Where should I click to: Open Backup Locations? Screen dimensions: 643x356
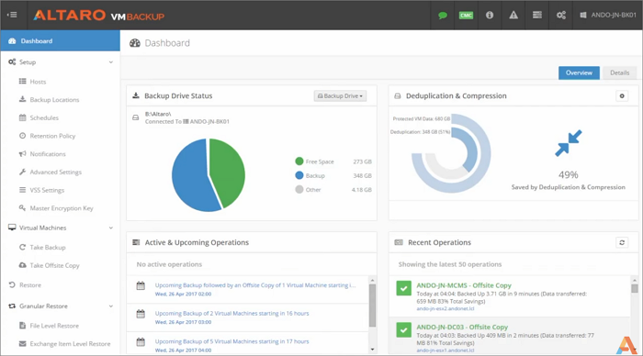(54, 99)
